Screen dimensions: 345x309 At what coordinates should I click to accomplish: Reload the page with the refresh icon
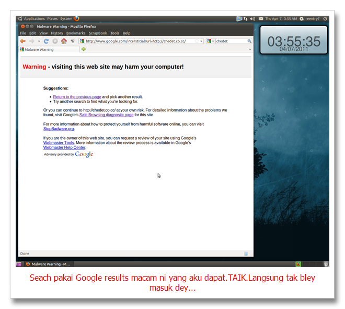pyautogui.click(x=46, y=41)
